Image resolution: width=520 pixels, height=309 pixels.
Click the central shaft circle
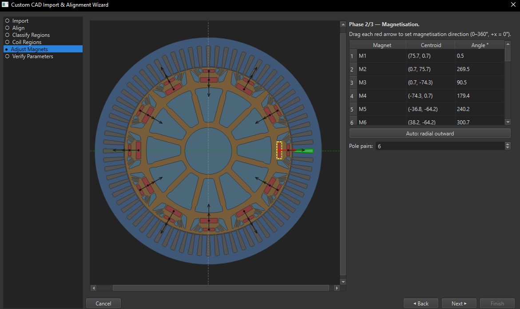[208, 151]
